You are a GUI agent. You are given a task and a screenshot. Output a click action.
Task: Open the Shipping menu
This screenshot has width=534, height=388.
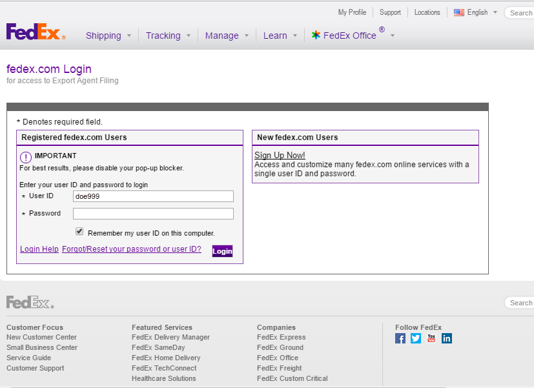coord(103,36)
